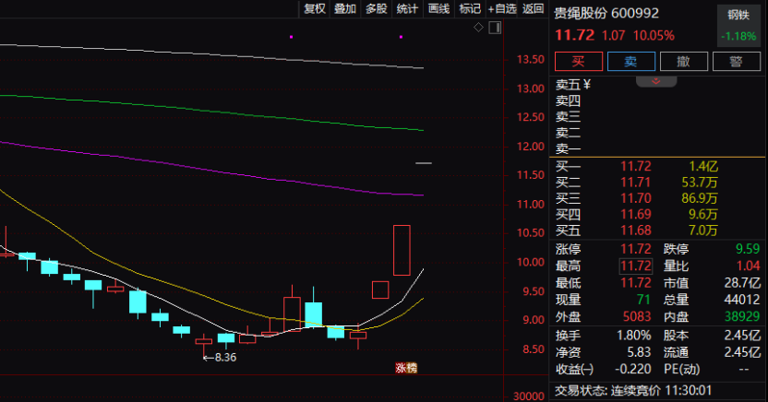This screenshot has width=768, height=402.
Task: Open the 多股 multi-stock view
Action: tap(377, 9)
